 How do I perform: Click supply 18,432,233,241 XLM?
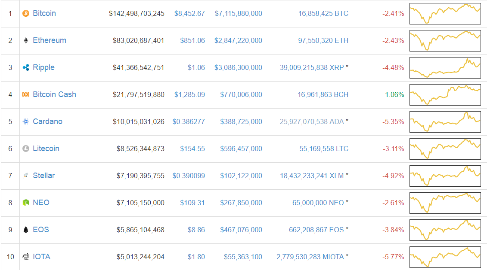point(312,176)
